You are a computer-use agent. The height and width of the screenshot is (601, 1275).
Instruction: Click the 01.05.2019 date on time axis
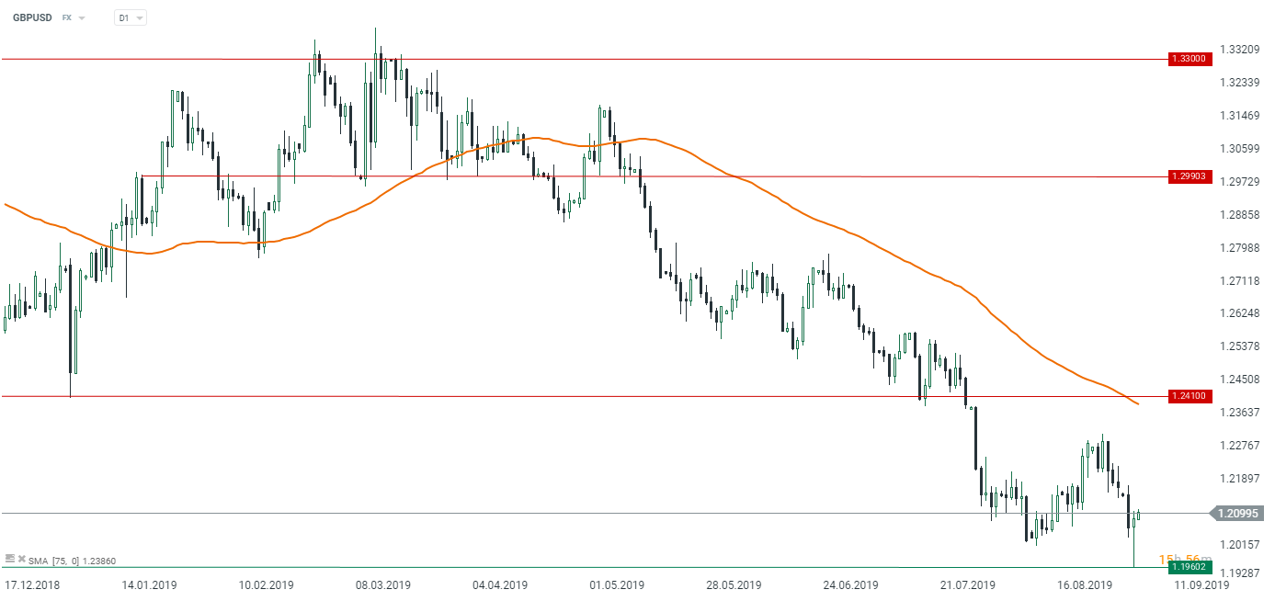tap(617, 584)
